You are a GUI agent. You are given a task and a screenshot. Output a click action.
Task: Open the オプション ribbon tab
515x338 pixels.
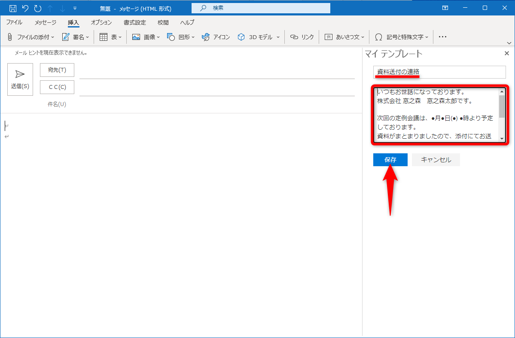coord(101,22)
